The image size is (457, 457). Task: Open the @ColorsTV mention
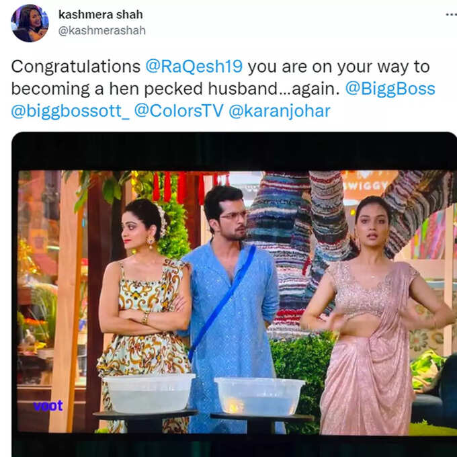coord(179,111)
